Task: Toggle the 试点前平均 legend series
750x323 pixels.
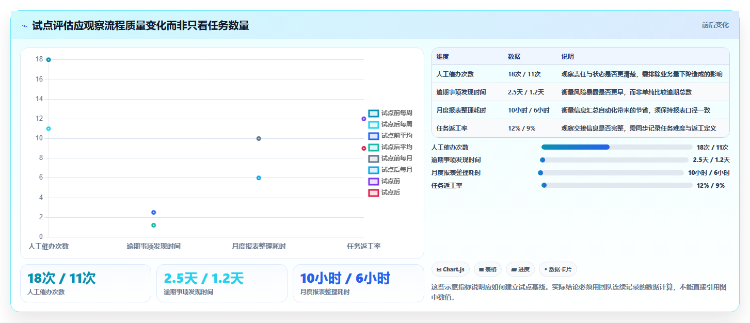Action: pos(390,136)
